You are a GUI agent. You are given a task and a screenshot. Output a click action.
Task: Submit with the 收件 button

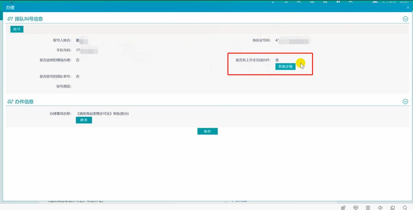pos(207,131)
